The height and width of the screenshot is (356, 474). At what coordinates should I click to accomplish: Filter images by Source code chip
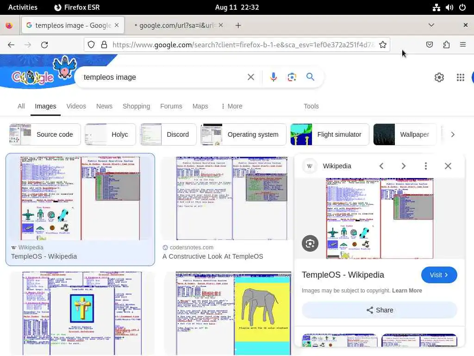pyautogui.click(x=45, y=134)
